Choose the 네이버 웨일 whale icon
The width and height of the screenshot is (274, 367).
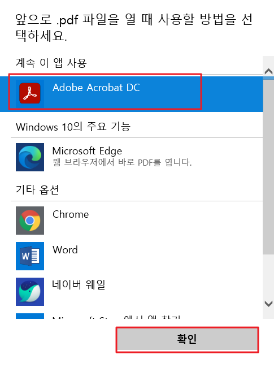30,292
